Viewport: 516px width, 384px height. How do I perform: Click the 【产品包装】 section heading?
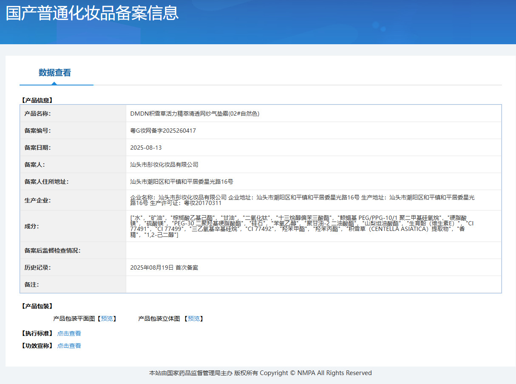[x=37, y=306]
